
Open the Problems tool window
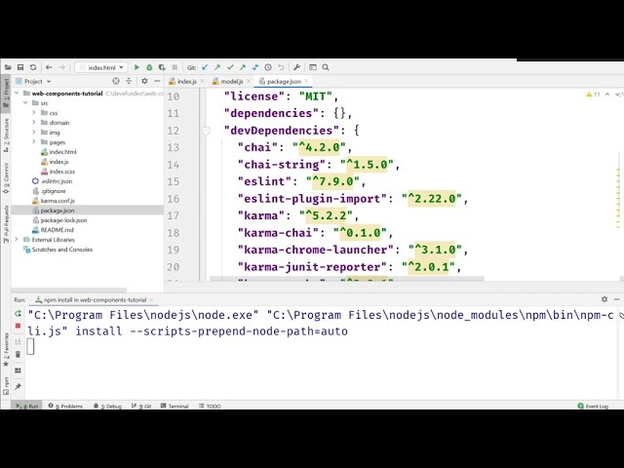pyautogui.click(x=65, y=407)
